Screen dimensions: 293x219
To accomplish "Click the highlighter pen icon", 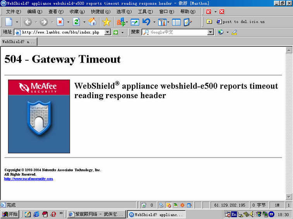I will click(234, 32).
